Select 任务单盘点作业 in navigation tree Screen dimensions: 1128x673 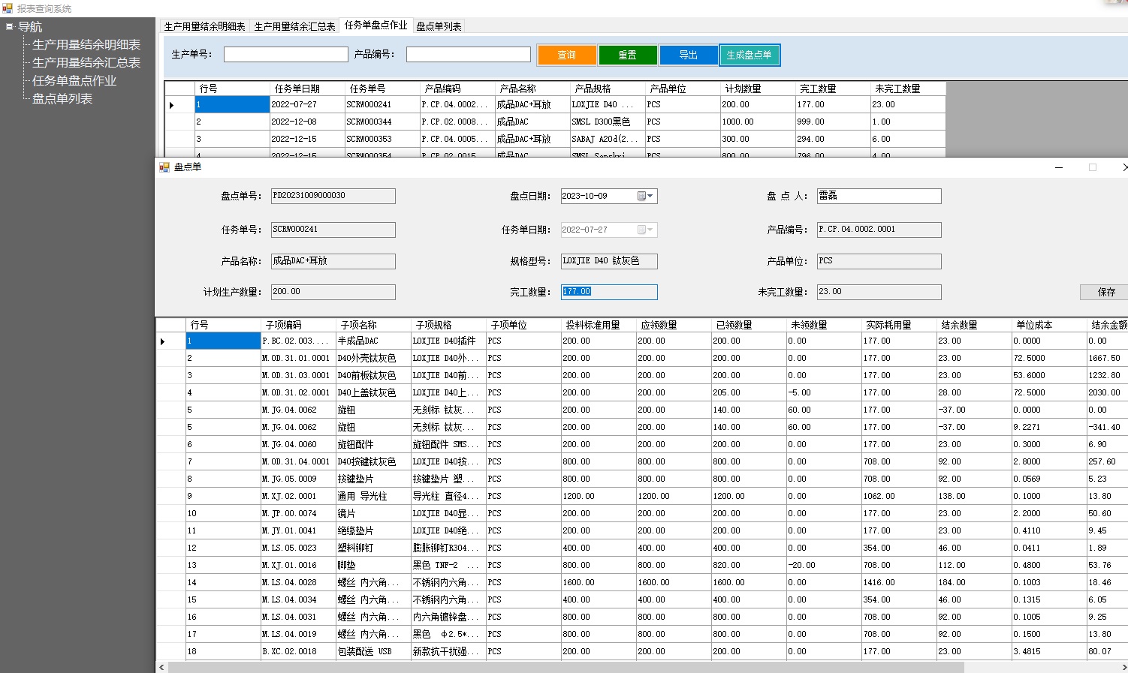pyautogui.click(x=74, y=81)
